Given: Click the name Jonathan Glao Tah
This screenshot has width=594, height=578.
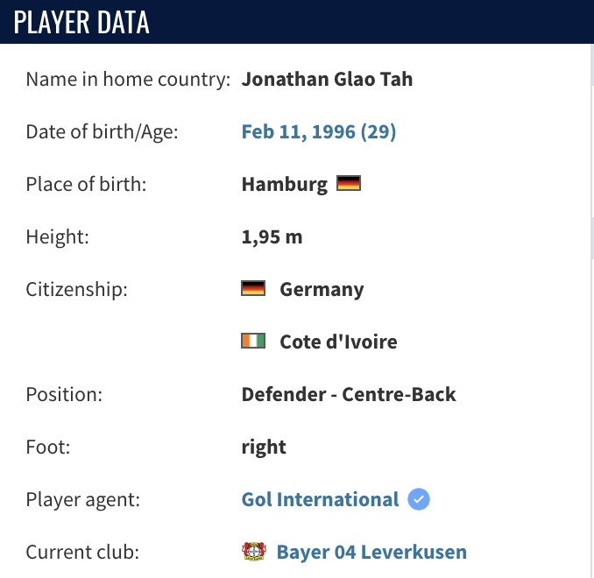Looking at the screenshot, I should [x=327, y=79].
